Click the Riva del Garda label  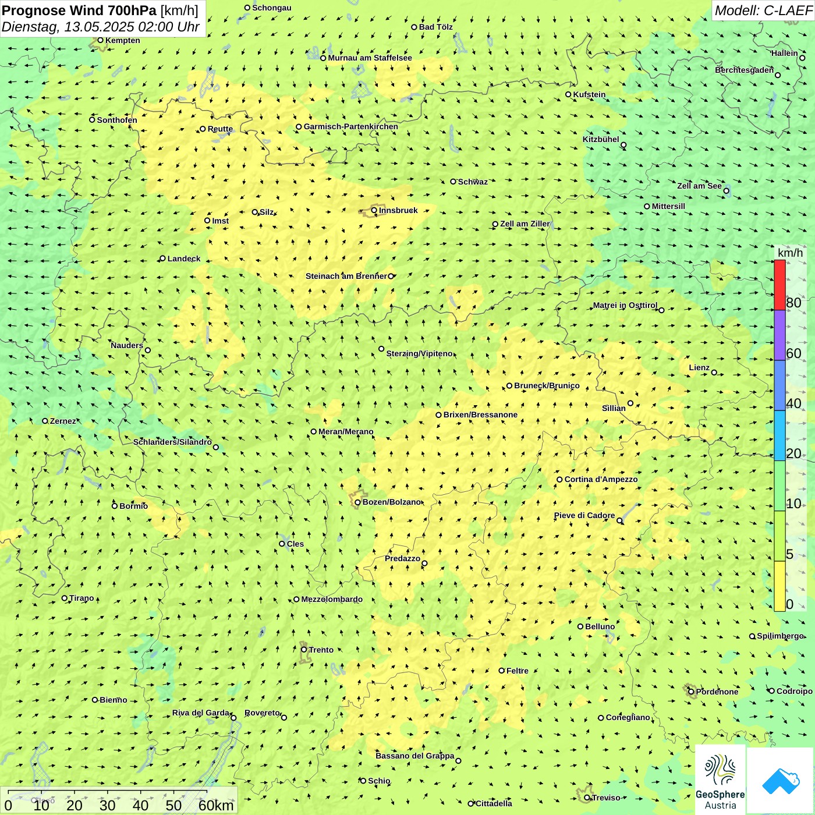coord(201,713)
